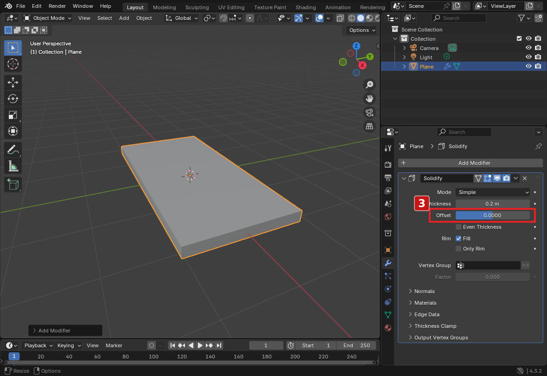
Task: Activate the Move tool
Action: pyautogui.click(x=13, y=82)
